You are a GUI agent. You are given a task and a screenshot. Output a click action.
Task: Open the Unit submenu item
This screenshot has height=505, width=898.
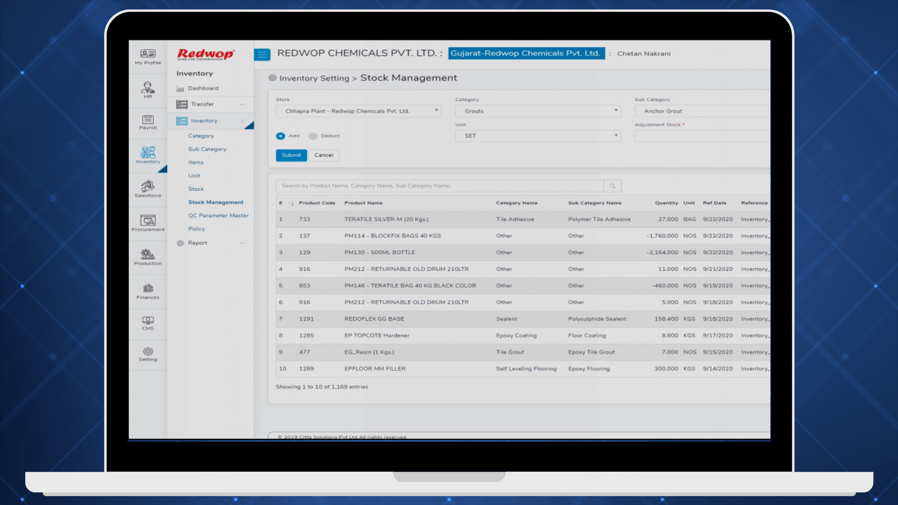(194, 176)
